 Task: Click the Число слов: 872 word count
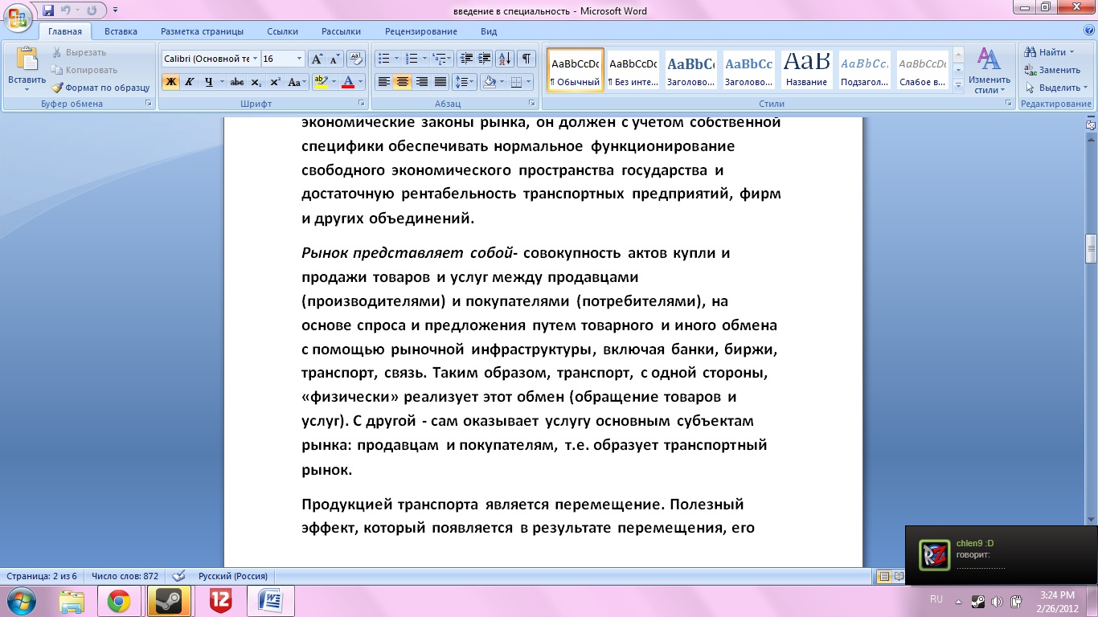pos(125,576)
